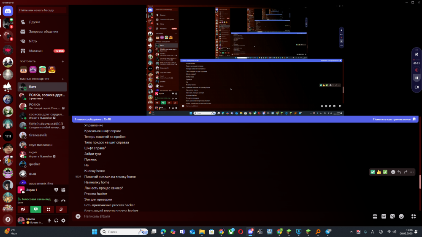The image size is (422, 237).
Task: Jump to new message banner с 15:48
Action: pyautogui.click(x=92, y=119)
